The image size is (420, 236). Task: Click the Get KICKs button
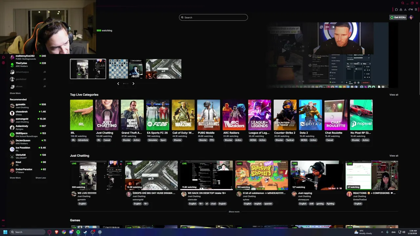click(x=398, y=17)
